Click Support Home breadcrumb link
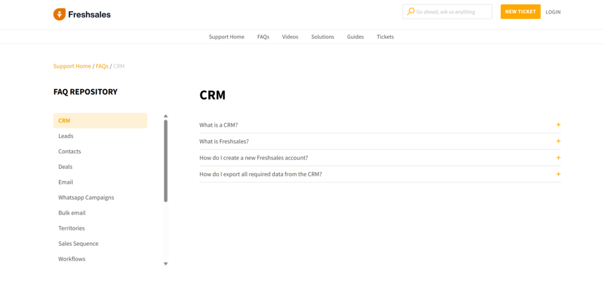This screenshot has width=604, height=284. click(x=72, y=66)
